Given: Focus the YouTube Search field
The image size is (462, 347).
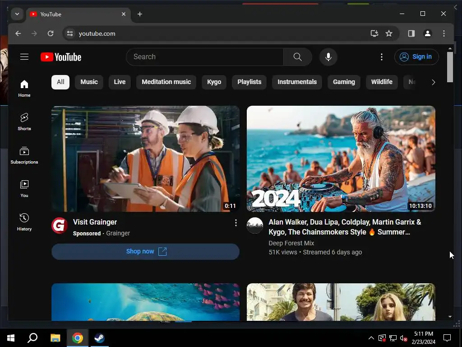Looking at the screenshot, I should tap(205, 56).
